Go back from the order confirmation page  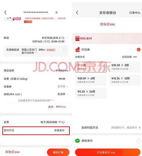tap(6, 13)
